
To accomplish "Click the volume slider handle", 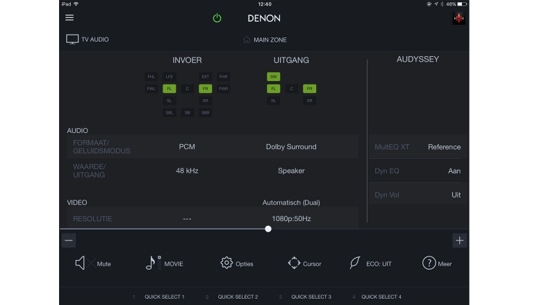I will tap(268, 229).
